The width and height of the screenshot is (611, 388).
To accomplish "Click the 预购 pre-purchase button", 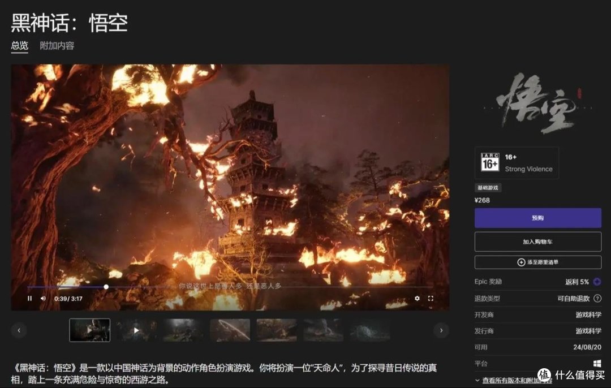I will 538,218.
